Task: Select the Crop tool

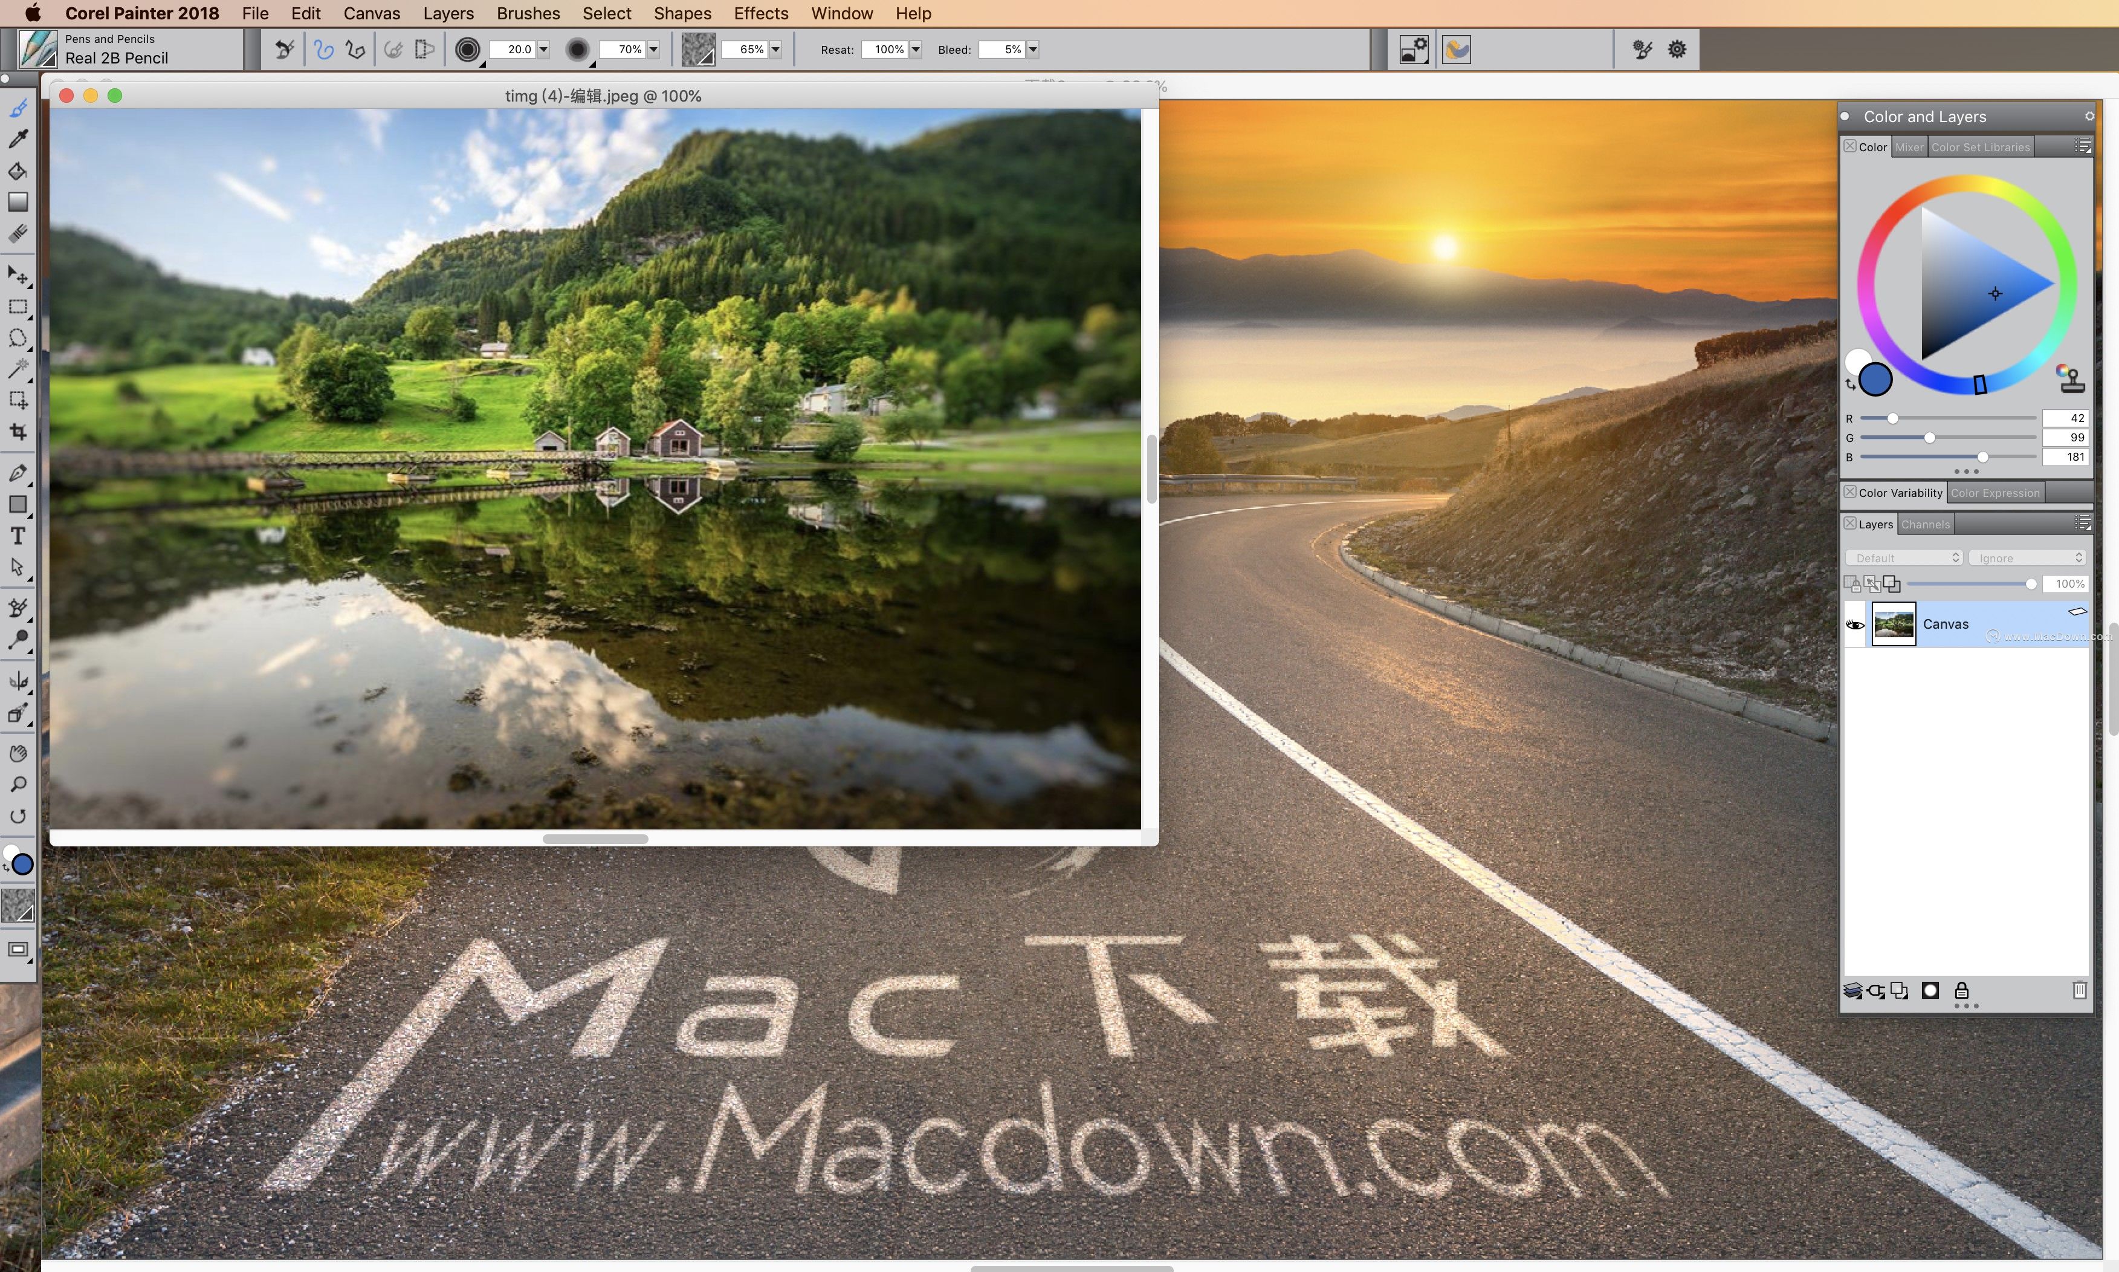Action: 18,432
